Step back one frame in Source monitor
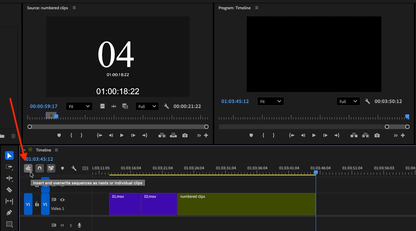This screenshot has height=231, width=416. [x=111, y=135]
